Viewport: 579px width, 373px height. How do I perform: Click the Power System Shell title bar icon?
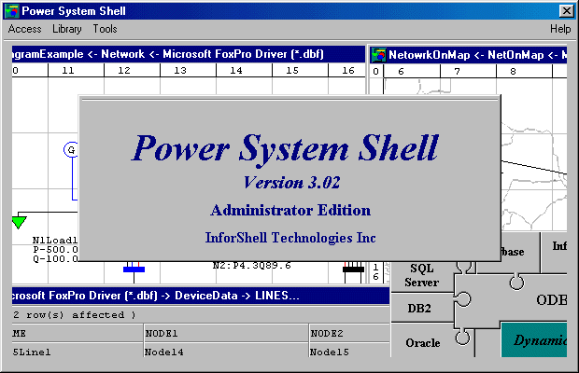coord(12,11)
